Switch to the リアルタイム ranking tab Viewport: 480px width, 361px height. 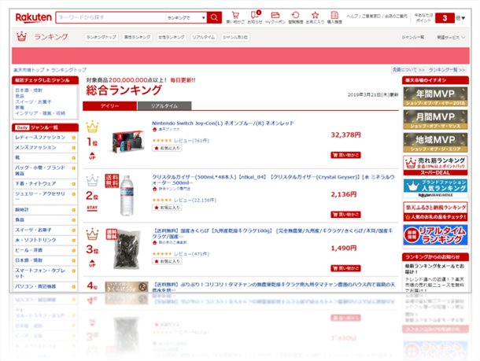pyautogui.click(x=164, y=105)
